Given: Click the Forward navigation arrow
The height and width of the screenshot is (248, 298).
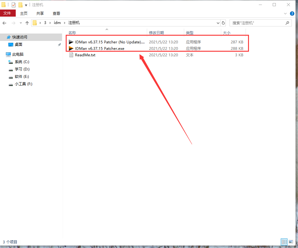Looking at the screenshot, I should click(x=13, y=23).
